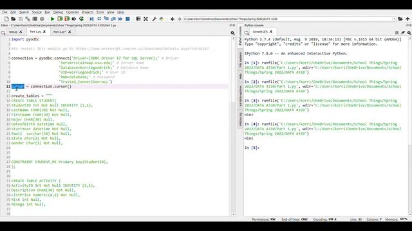
Task: Create a new file from the toolbar
Action: [6, 19]
